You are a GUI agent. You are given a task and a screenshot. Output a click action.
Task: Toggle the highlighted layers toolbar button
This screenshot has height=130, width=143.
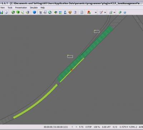[x=40, y=12]
